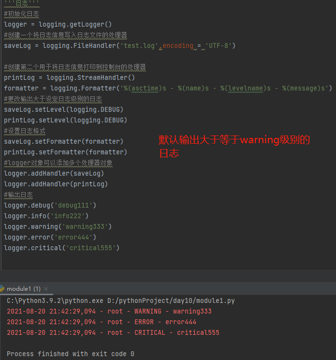
Task: Click %(levelname)s in the format string
Action: click(246, 88)
